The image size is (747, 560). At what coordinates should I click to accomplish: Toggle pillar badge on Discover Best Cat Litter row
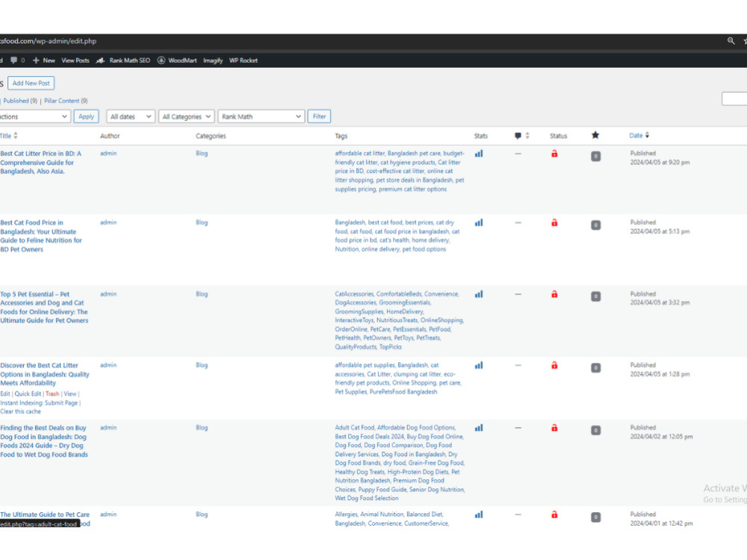[595, 367]
